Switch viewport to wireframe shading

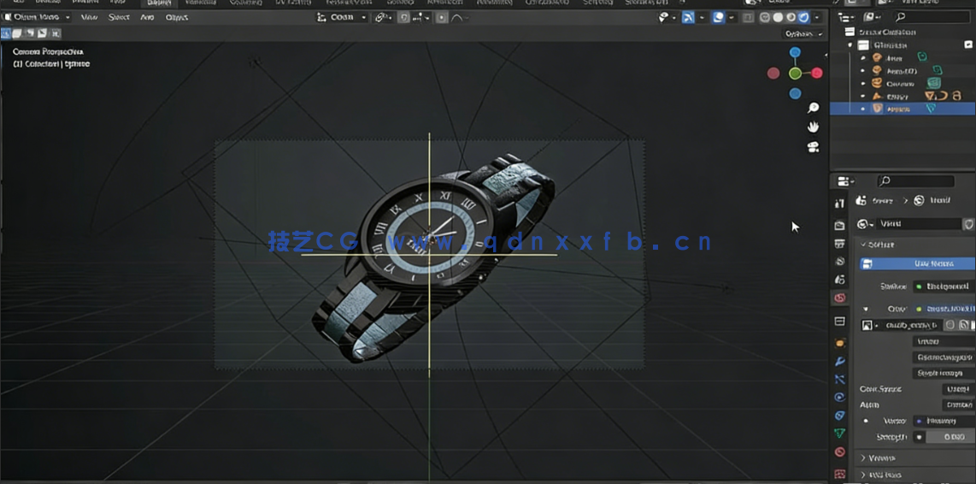click(765, 17)
